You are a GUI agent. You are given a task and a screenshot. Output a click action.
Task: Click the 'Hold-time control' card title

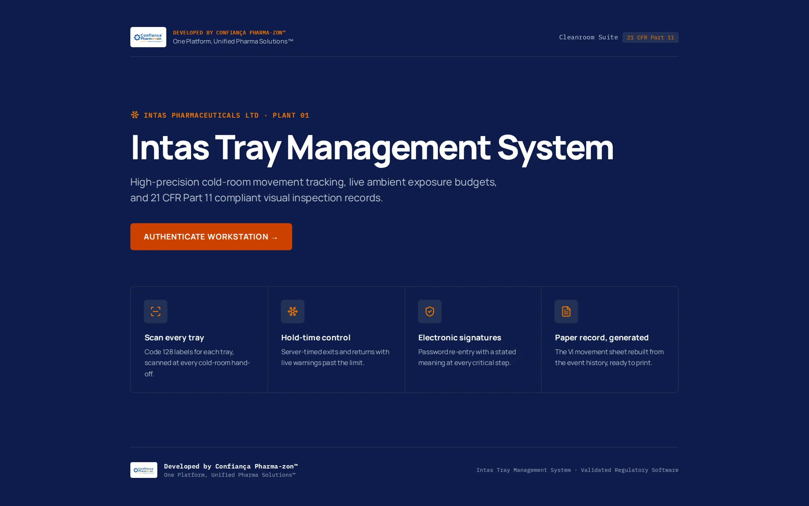(x=316, y=338)
